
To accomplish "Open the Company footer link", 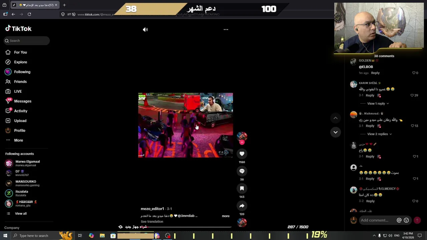I will click(12, 228).
